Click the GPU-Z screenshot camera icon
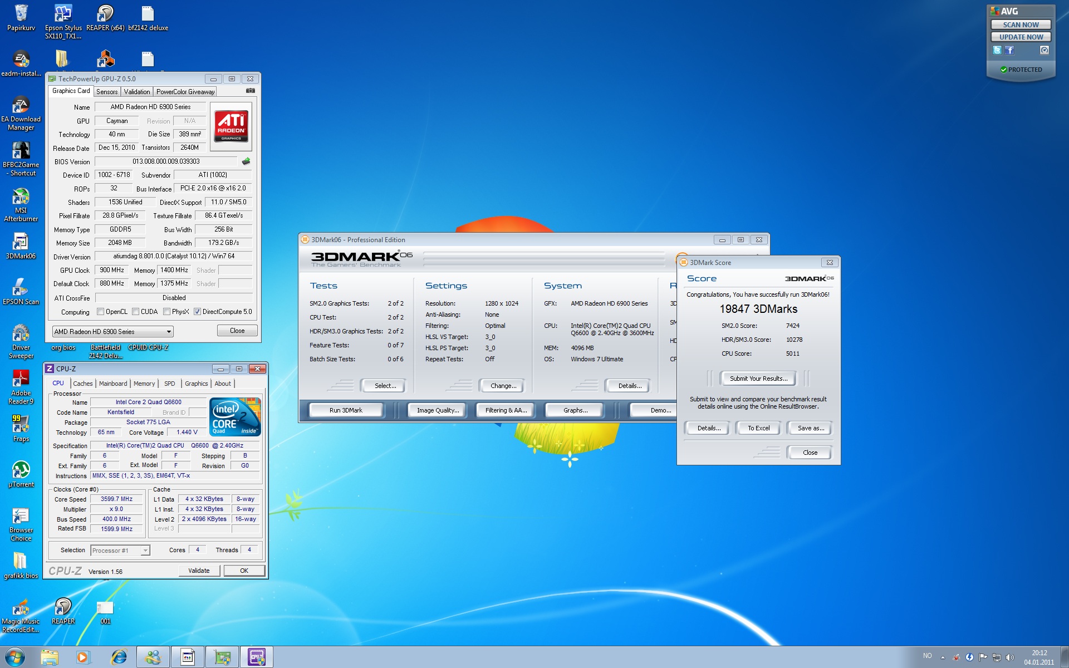This screenshot has width=1069, height=668. click(251, 91)
